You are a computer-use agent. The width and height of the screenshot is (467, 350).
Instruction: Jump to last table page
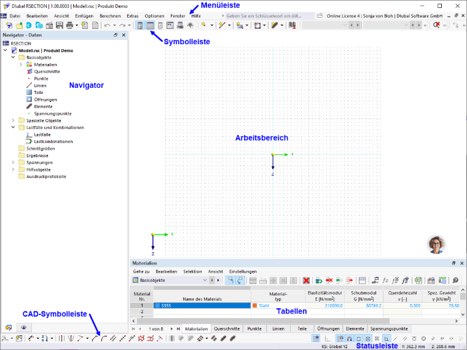178,329
